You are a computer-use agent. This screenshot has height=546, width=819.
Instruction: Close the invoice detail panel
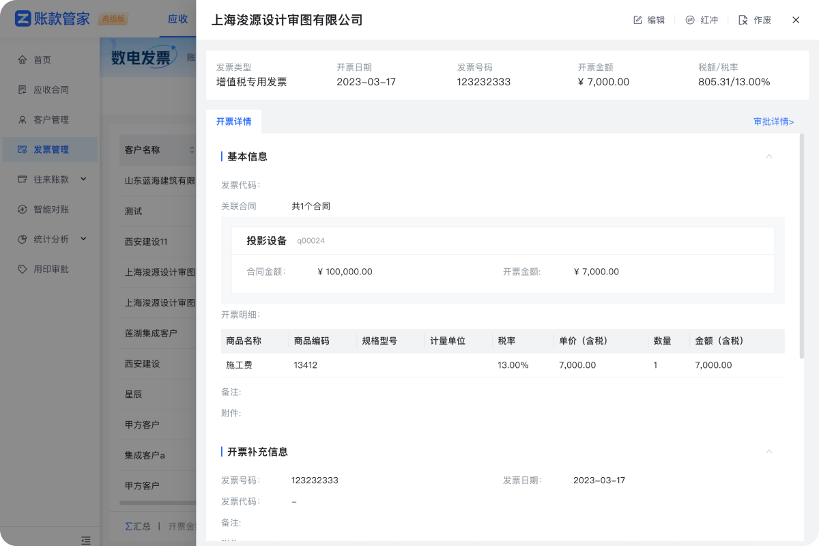[x=796, y=20]
